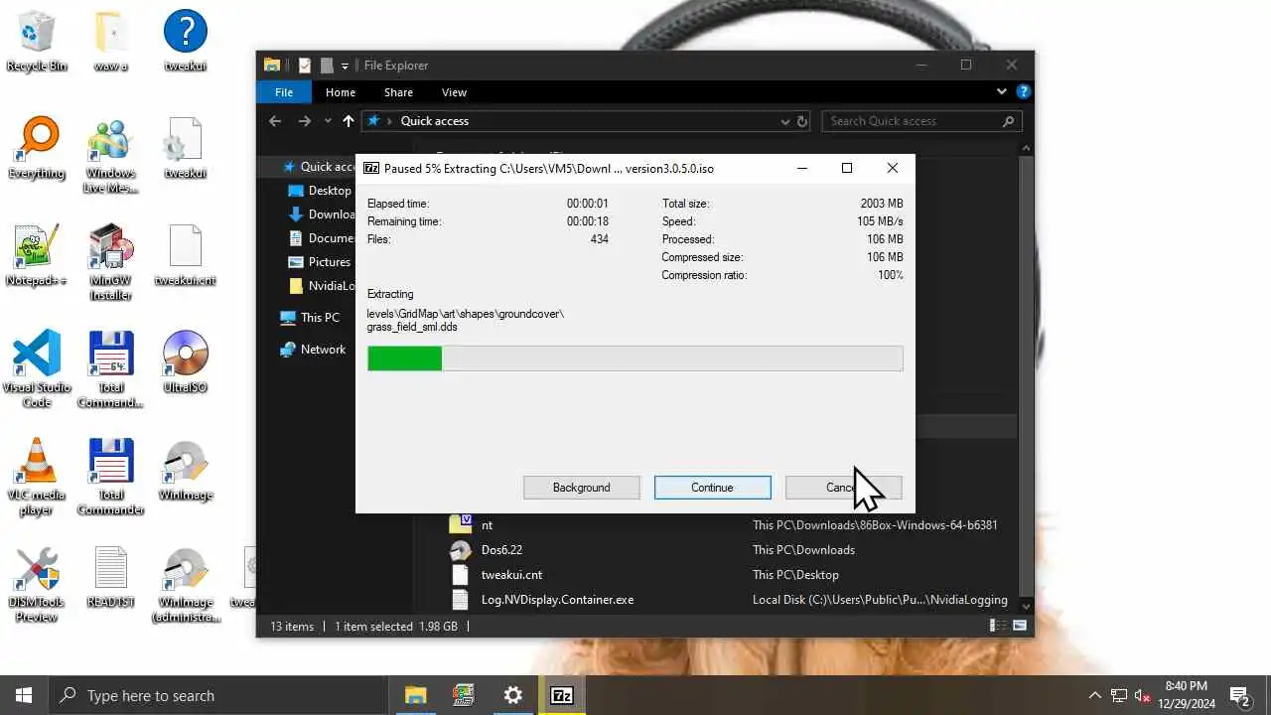Screen dimensions: 1271x715
Task: Select This PC in the navigation pane
Action: pyautogui.click(x=310, y=318)
